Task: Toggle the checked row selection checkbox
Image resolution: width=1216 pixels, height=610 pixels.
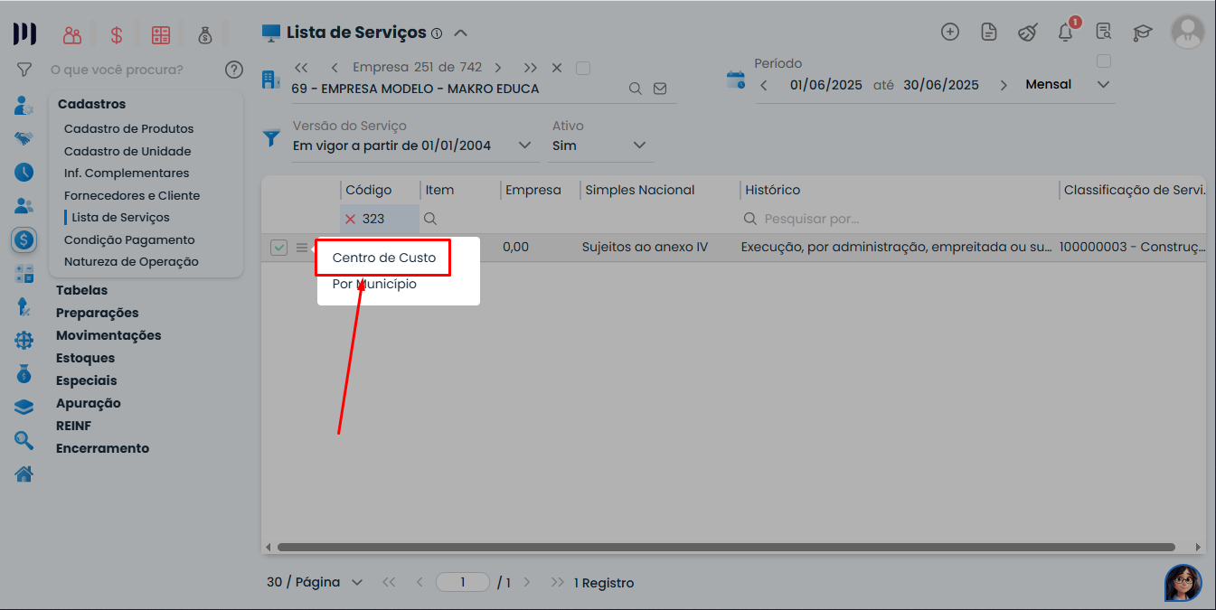Action: coord(278,248)
